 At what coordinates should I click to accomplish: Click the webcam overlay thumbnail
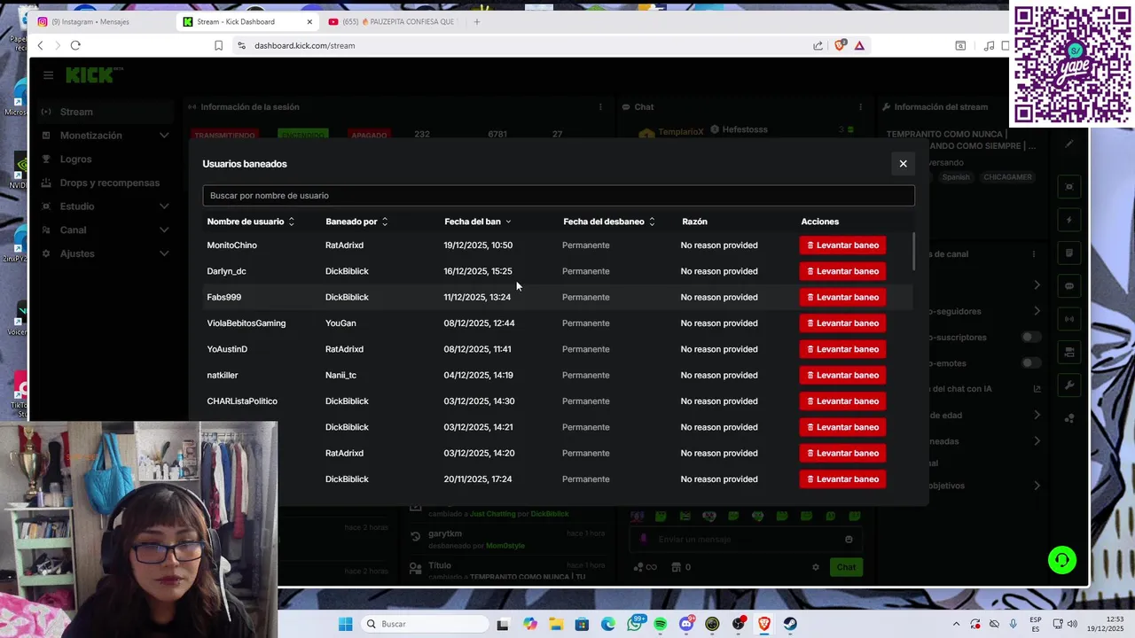pyautogui.click(x=138, y=529)
